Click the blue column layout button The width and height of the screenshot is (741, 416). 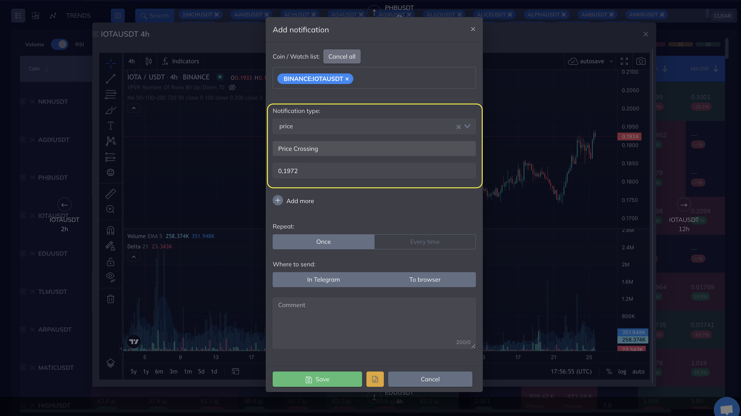click(118, 16)
